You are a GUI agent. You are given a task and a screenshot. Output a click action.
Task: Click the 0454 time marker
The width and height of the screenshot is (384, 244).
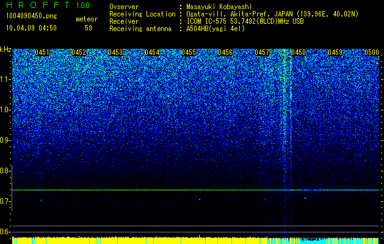pos(152,52)
